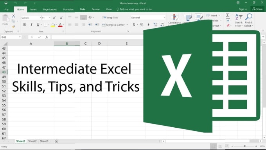Click the Increase Decimal icon
This screenshot has height=150, width=266.
(x=155, y=25)
